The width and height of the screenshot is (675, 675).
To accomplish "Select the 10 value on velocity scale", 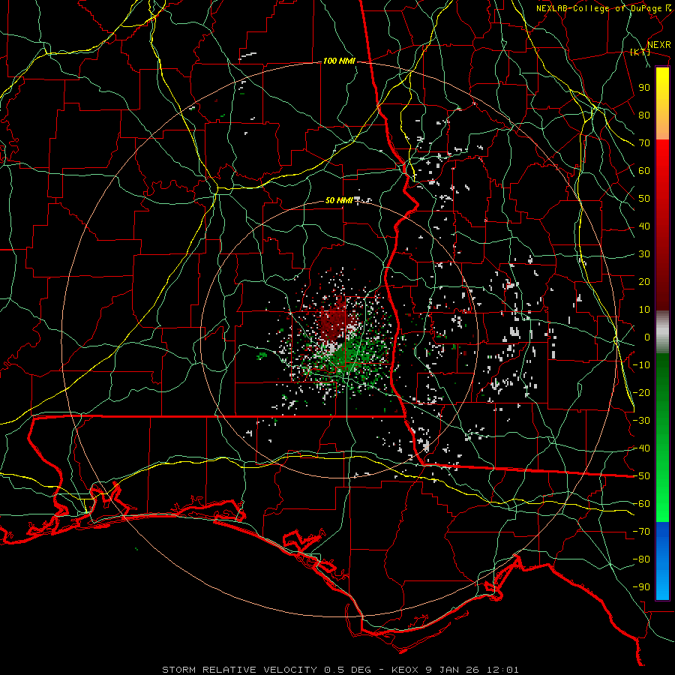I will coord(644,310).
